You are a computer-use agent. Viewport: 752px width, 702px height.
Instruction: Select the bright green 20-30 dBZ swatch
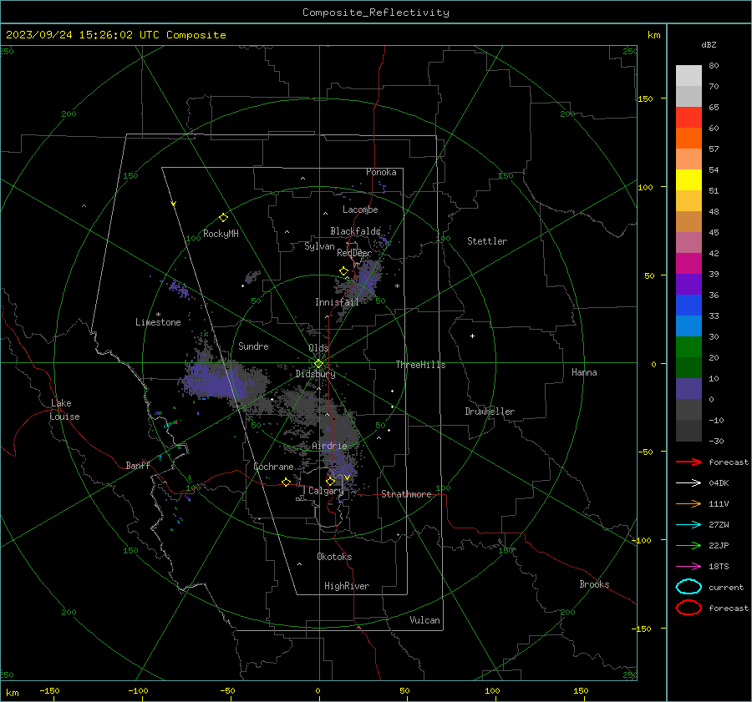click(688, 346)
